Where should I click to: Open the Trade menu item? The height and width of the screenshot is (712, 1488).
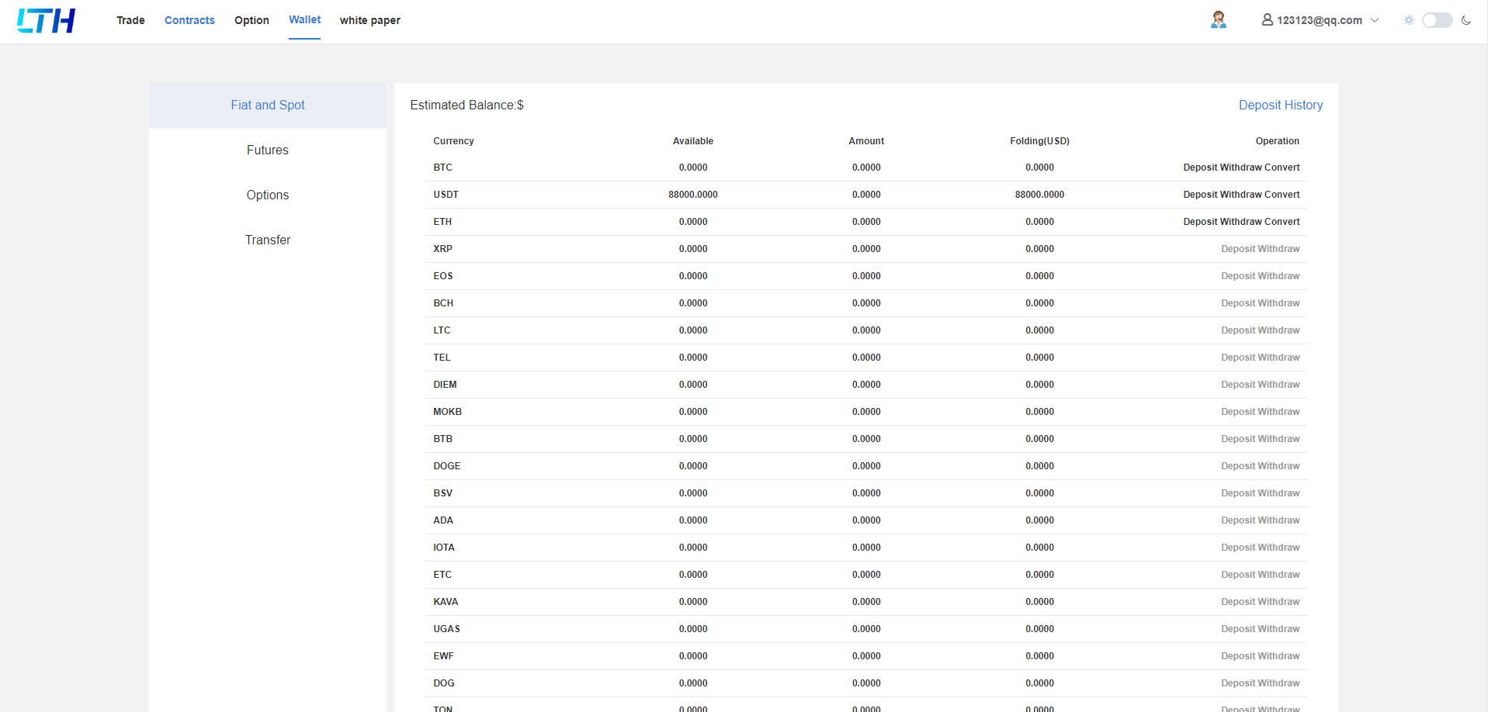click(x=130, y=20)
